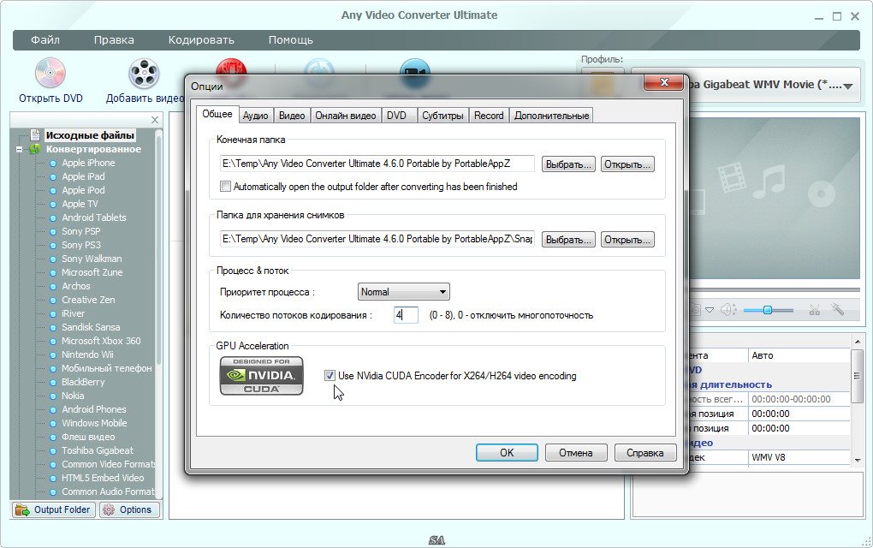873x548 pixels.
Task: Select Sony PSP in the tree
Action: coord(80,231)
